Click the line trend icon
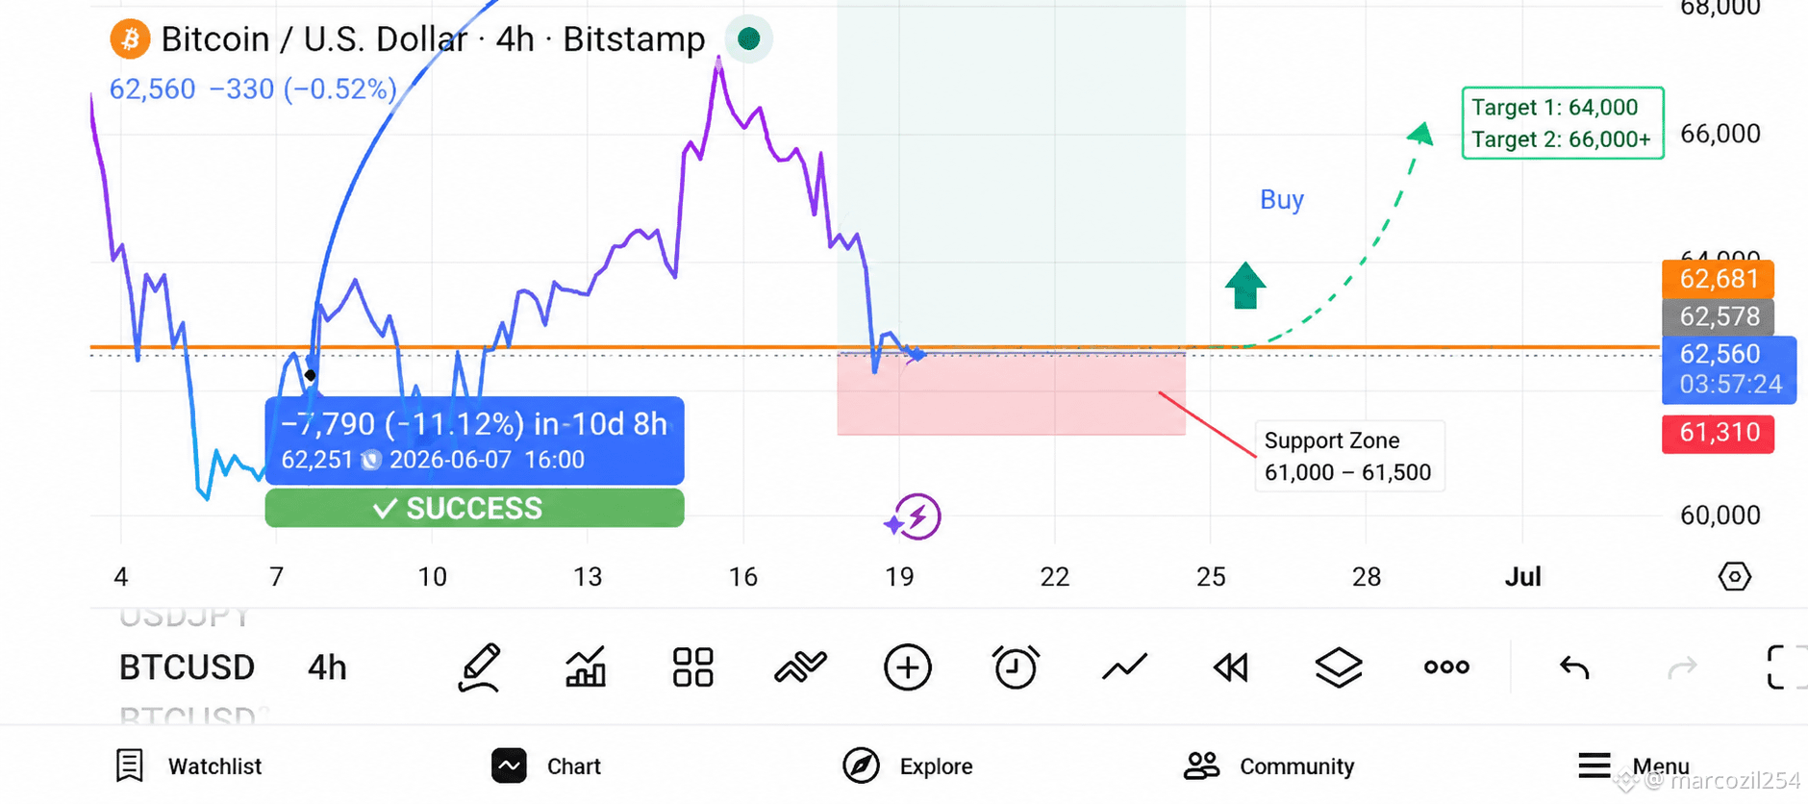This screenshot has width=1808, height=804. (1124, 666)
